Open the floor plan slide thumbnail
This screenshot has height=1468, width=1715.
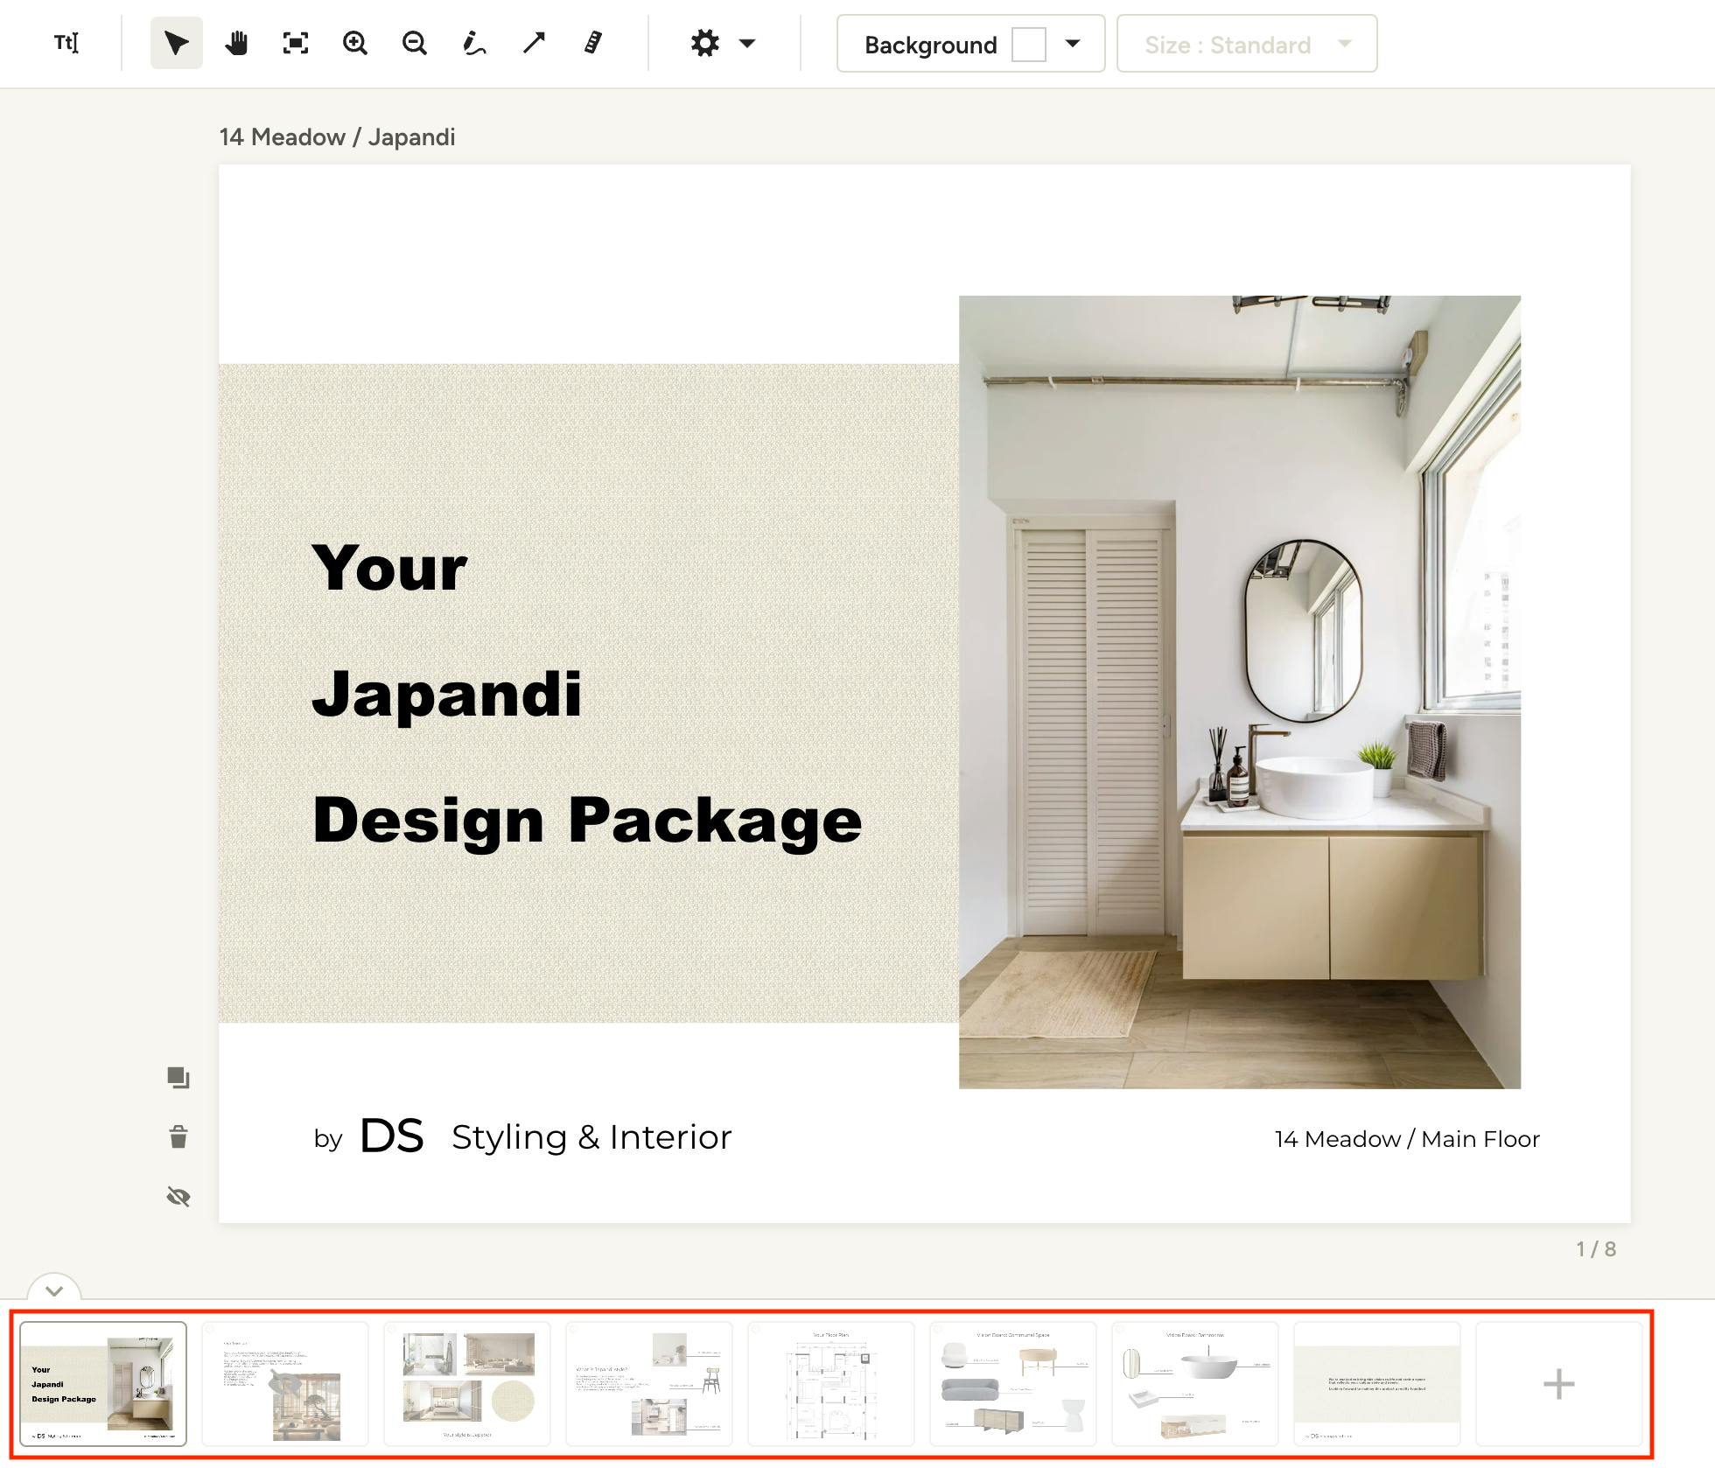point(830,1384)
